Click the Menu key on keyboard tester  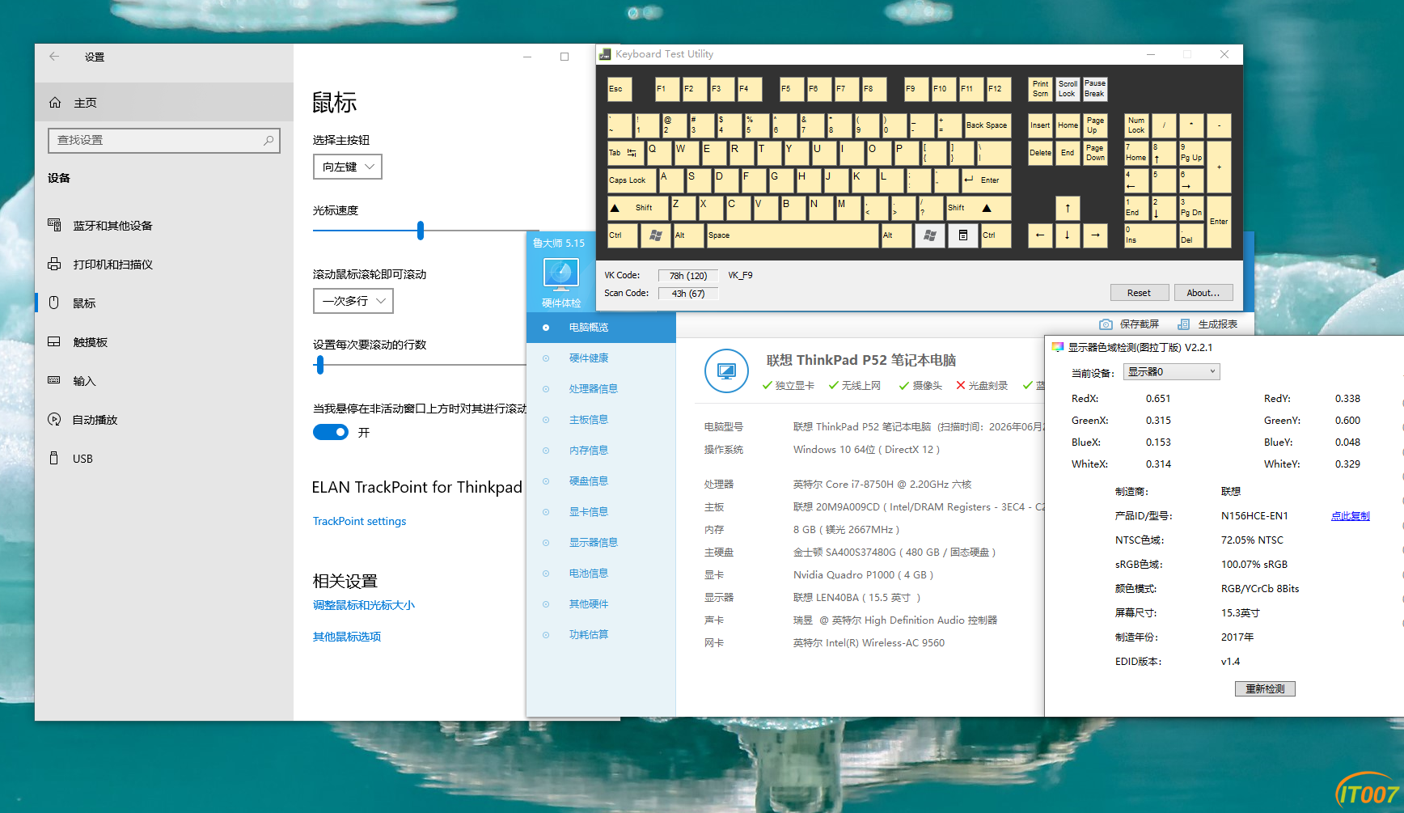962,235
